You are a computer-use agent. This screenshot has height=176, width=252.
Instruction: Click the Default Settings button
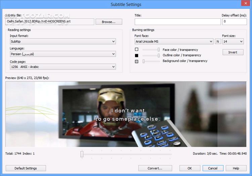(26, 168)
